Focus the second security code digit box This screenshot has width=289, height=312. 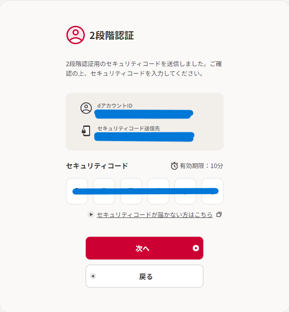104,191
